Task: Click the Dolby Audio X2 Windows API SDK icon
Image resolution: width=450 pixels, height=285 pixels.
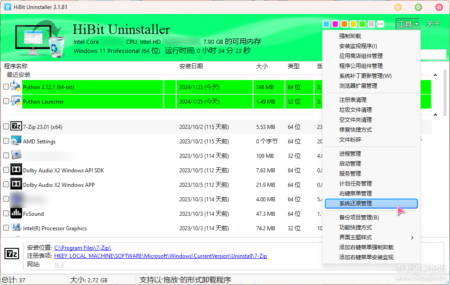Action: tap(16, 170)
